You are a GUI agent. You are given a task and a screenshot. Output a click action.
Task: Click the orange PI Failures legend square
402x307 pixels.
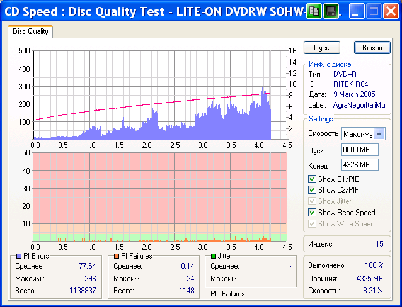(117, 256)
